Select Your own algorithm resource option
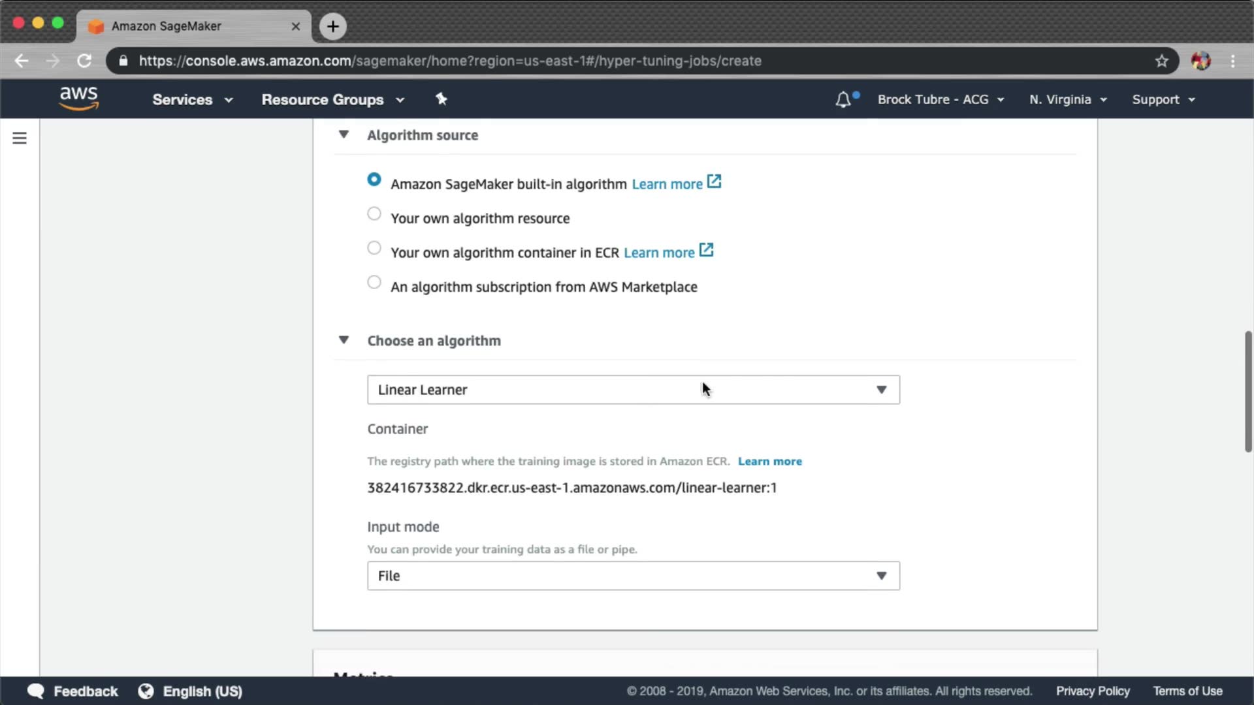 [374, 214]
